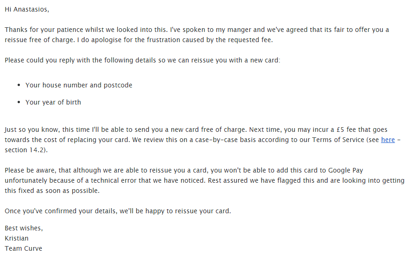Click the 'section 14.2' reference text
The height and width of the screenshot is (272, 411).
(x=25, y=150)
